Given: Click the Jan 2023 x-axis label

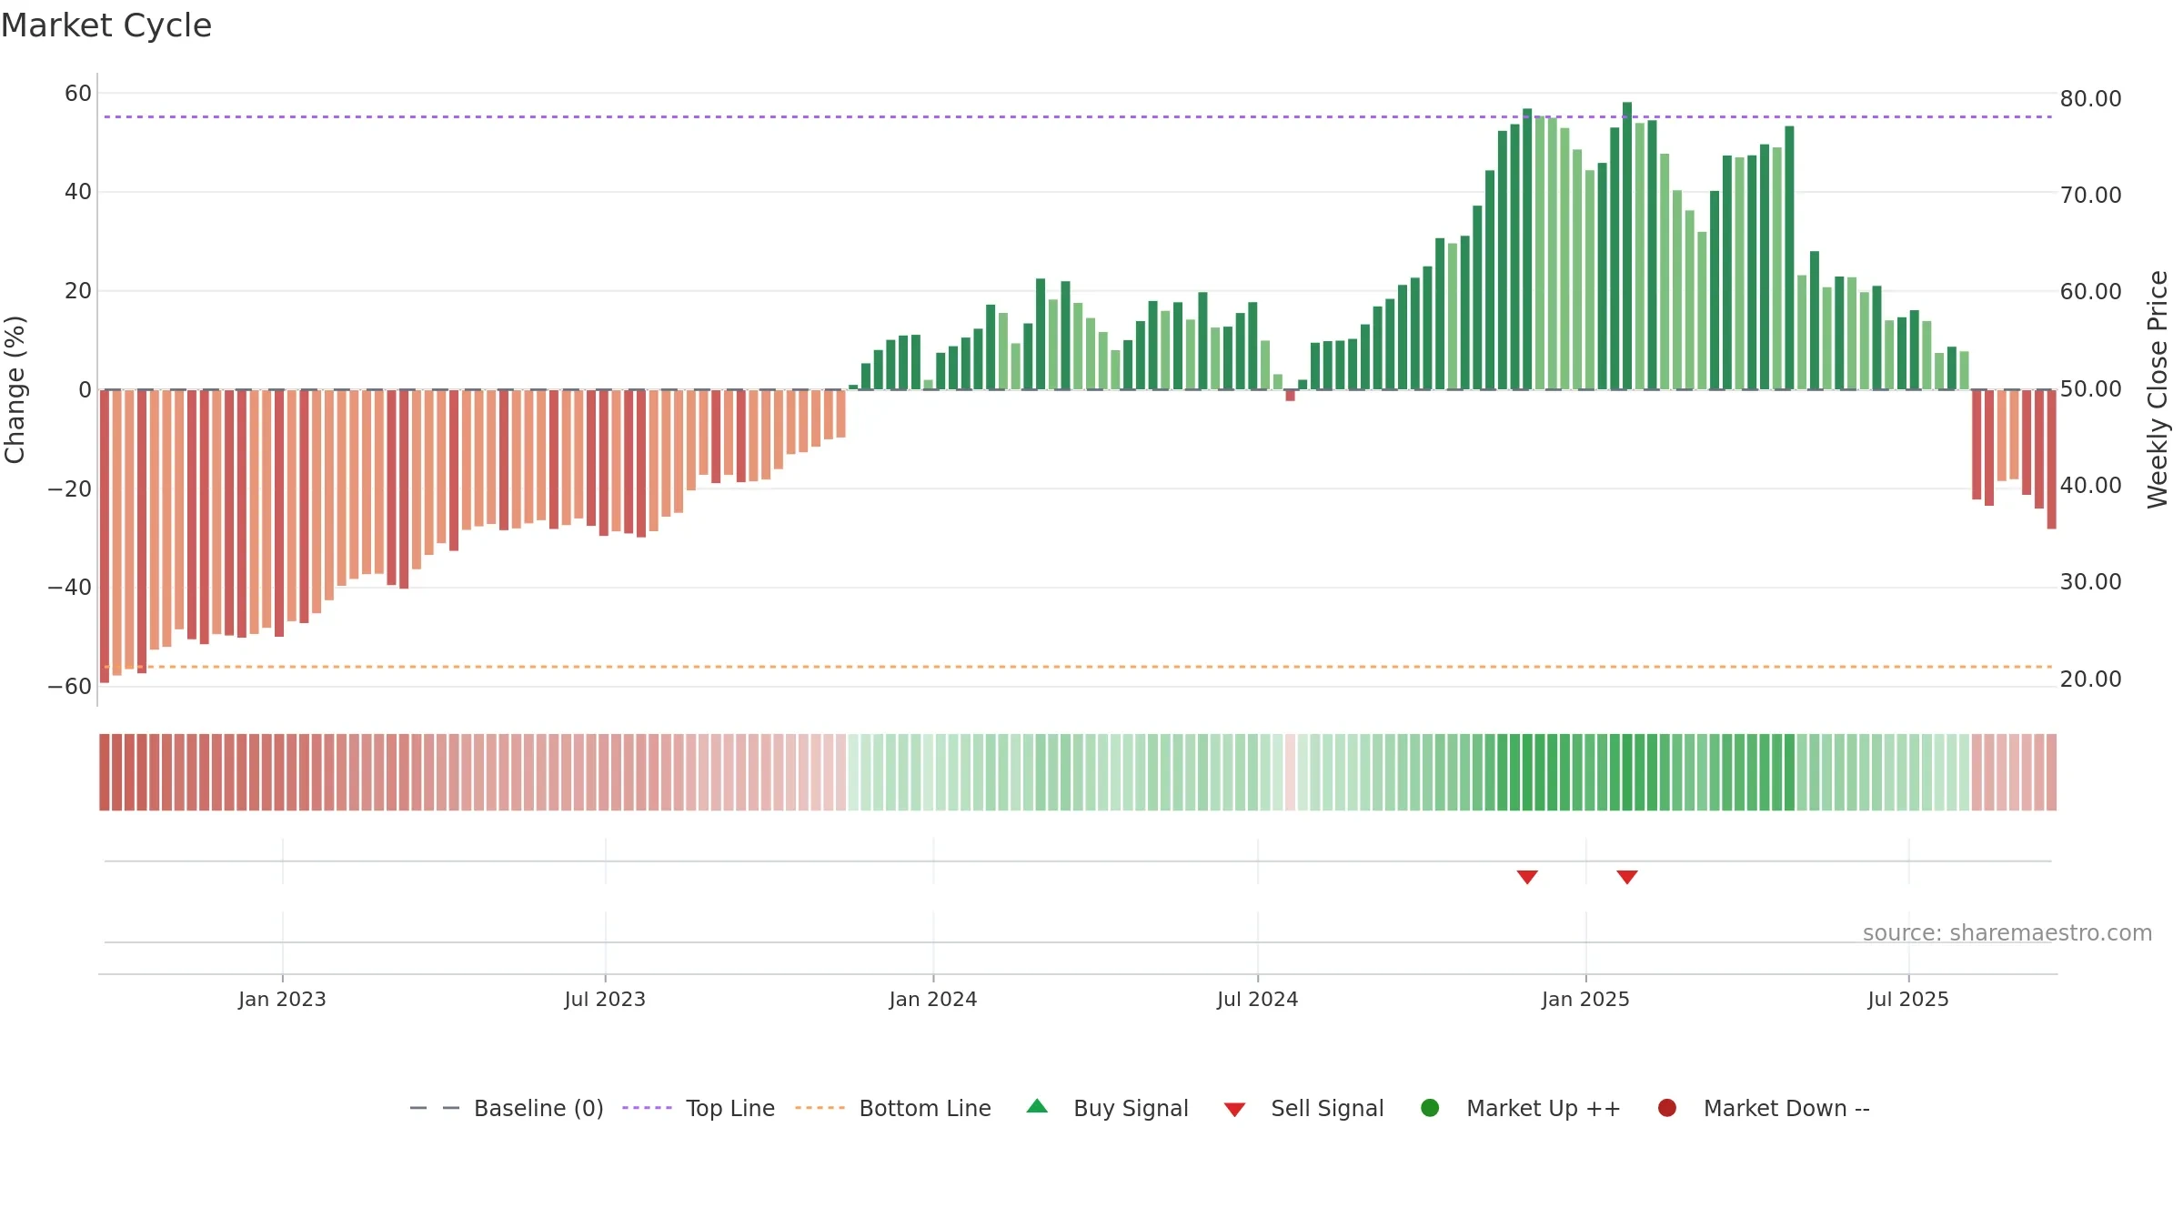Looking at the screenshot, I should (282, 1000).
